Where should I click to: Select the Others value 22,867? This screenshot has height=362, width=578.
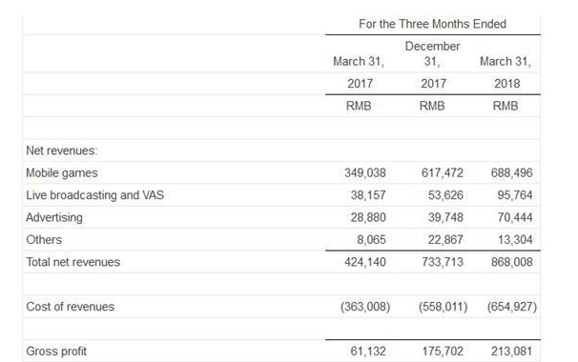click(445, 239)
